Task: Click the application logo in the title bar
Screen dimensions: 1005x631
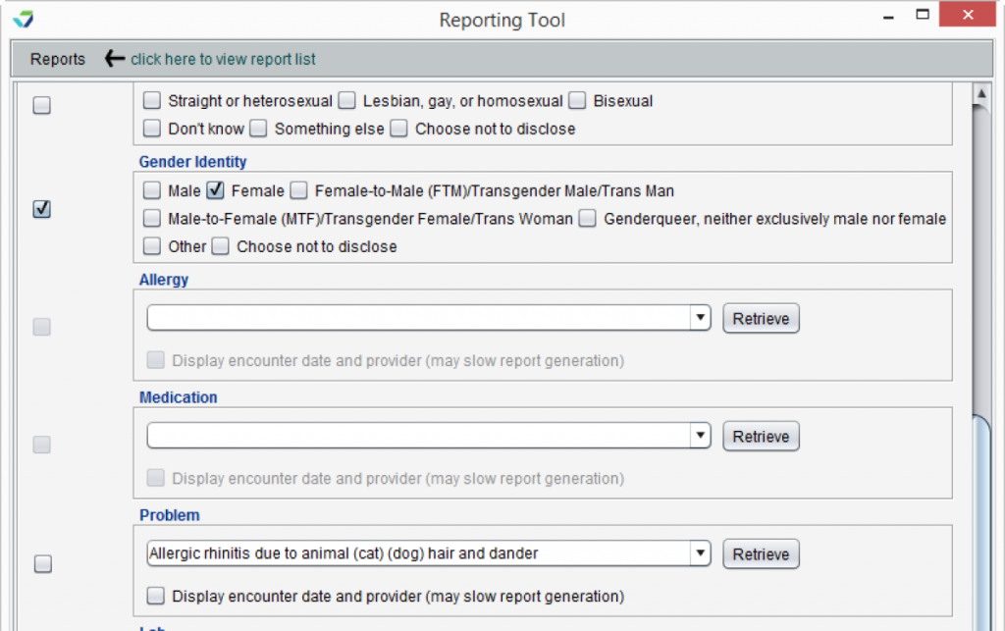Action: coord(24,19)
